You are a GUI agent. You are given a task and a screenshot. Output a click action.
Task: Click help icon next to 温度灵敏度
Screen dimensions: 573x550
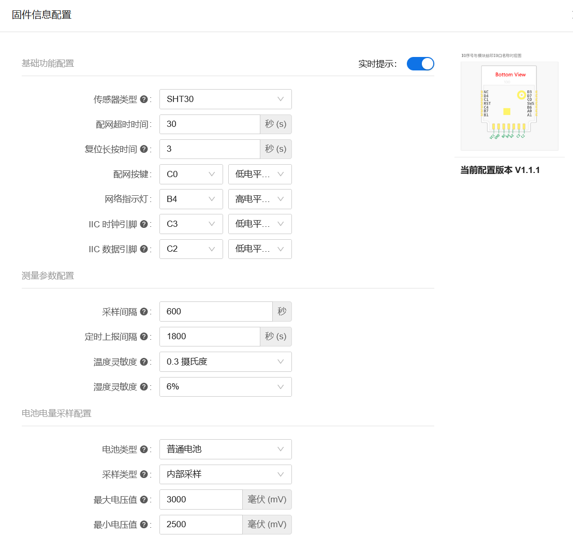tap(144, 362)
